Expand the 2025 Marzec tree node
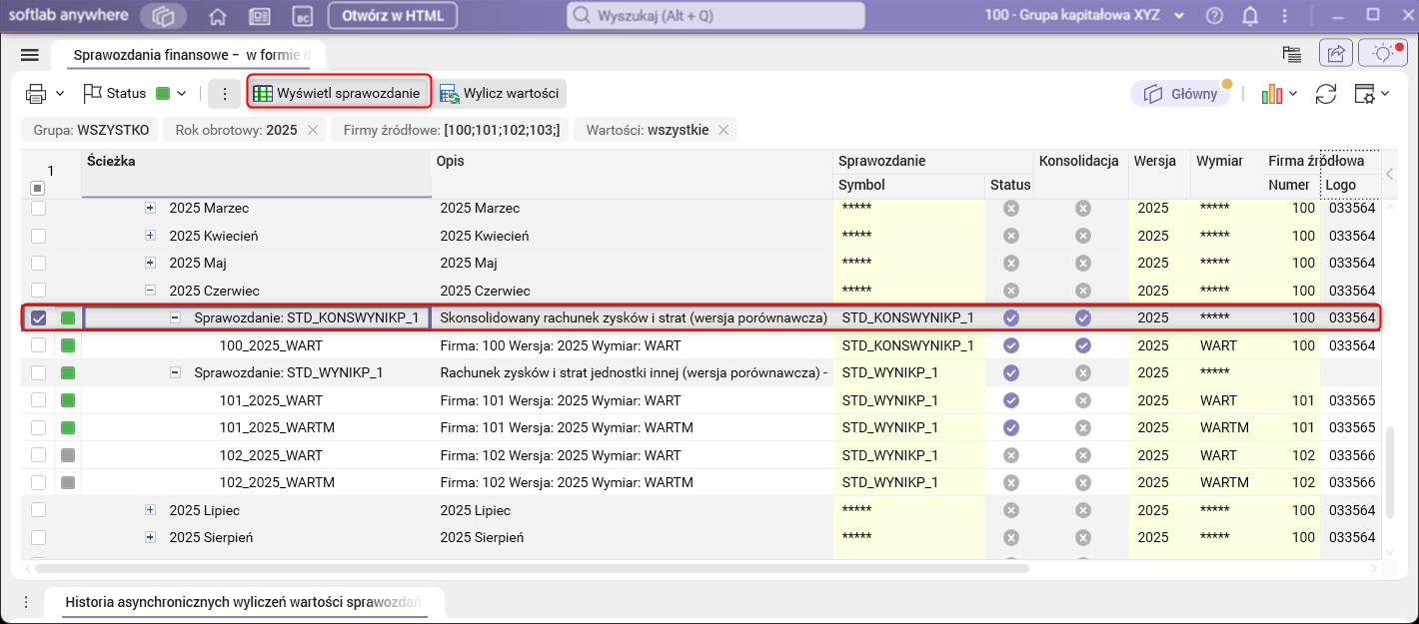Viewport: 1419px width, 624px height. 150,209
